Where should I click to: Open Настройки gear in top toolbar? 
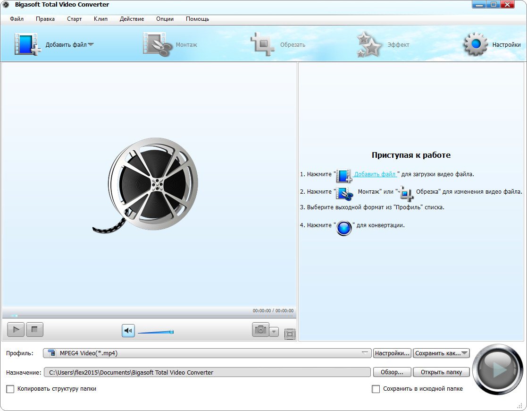click(476, 45)
